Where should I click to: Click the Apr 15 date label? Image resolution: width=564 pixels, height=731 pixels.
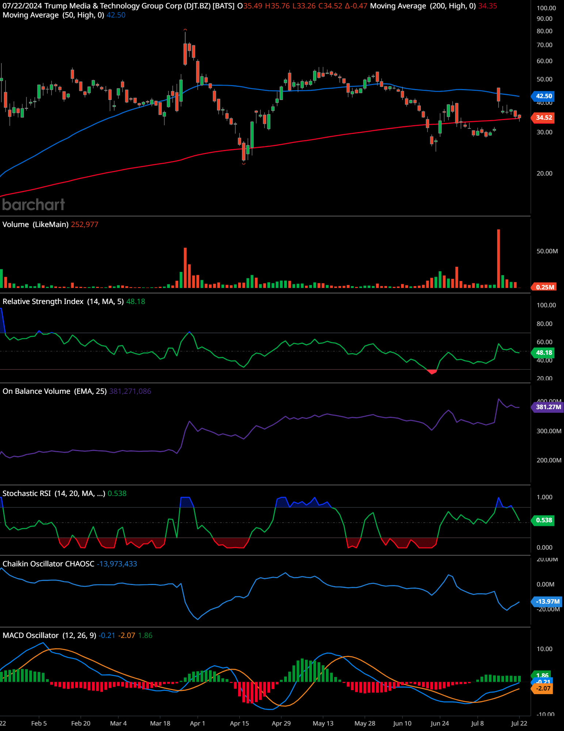[239, 723]
